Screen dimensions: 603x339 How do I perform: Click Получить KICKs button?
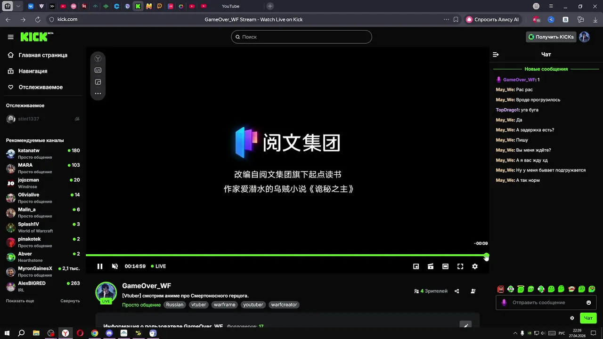click(551, 37)
